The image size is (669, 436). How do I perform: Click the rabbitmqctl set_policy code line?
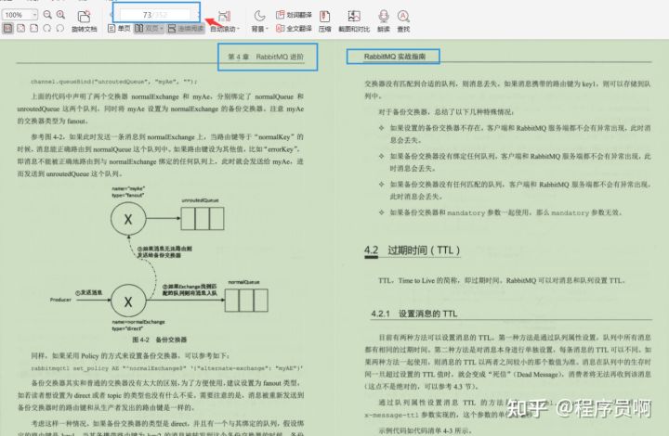tap(167, 368)
